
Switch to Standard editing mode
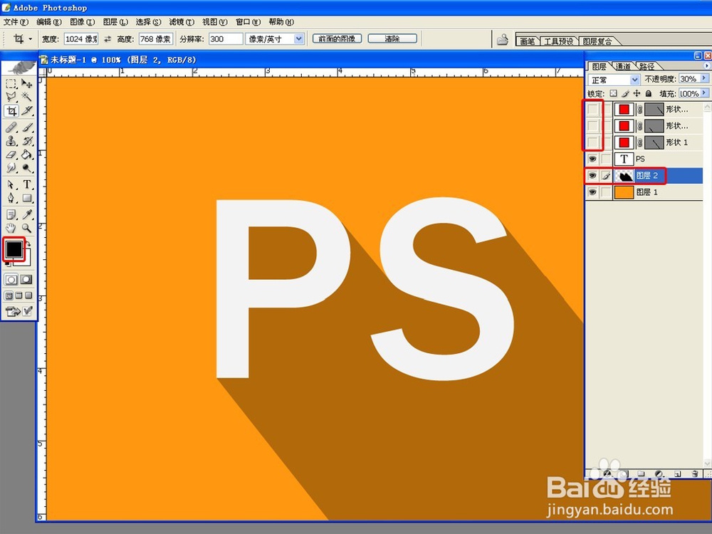(x=11, y=279)
